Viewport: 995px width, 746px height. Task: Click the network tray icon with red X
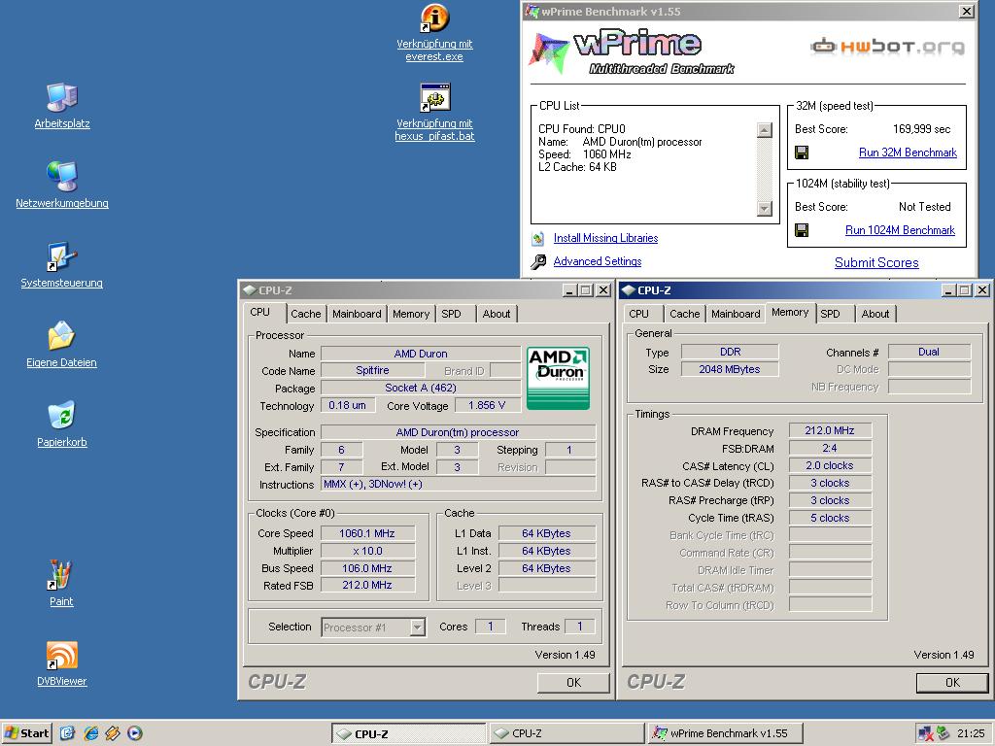click(926, 733)
